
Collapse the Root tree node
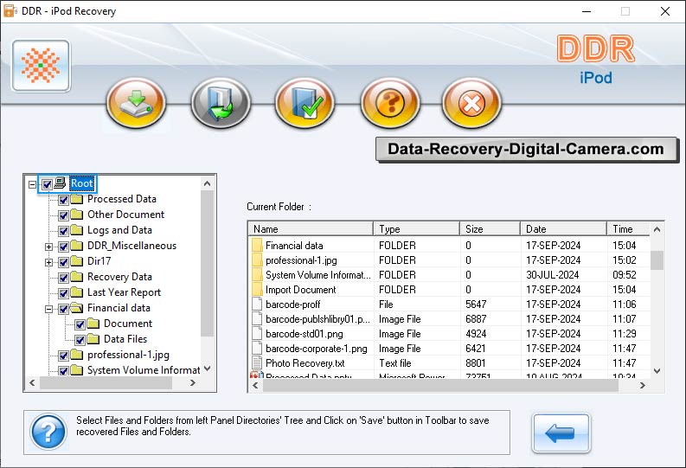pyautogui.click(x=32, y=184)
